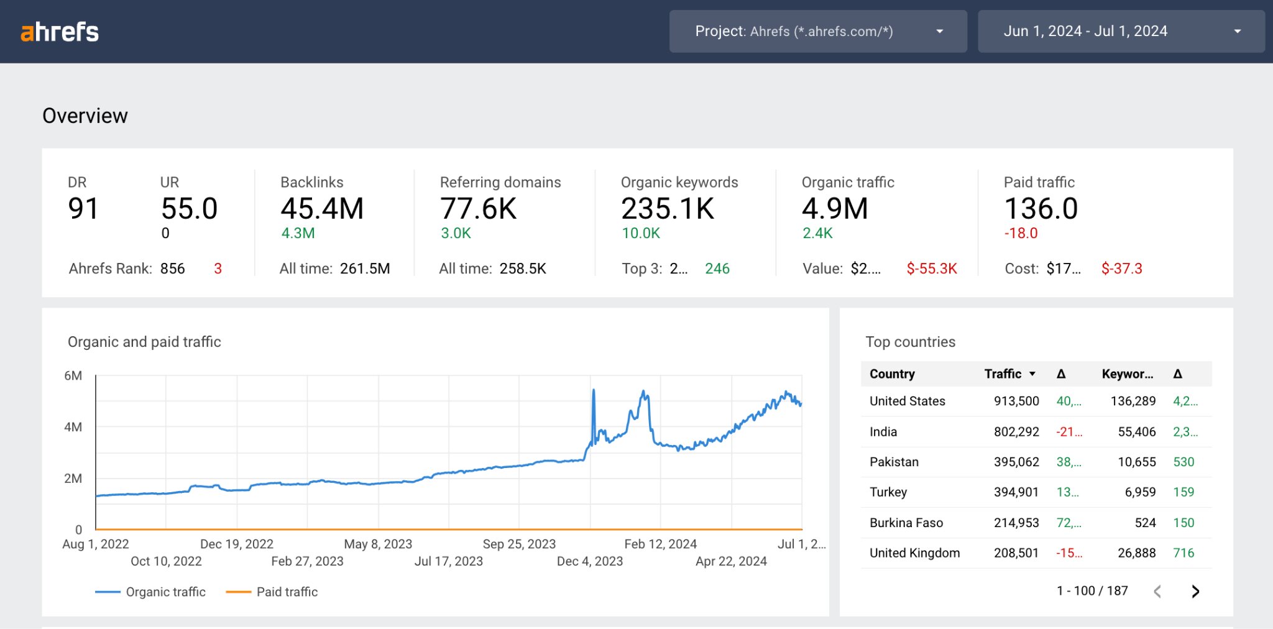Expand the date range dropdown caret

[1239, 30]
